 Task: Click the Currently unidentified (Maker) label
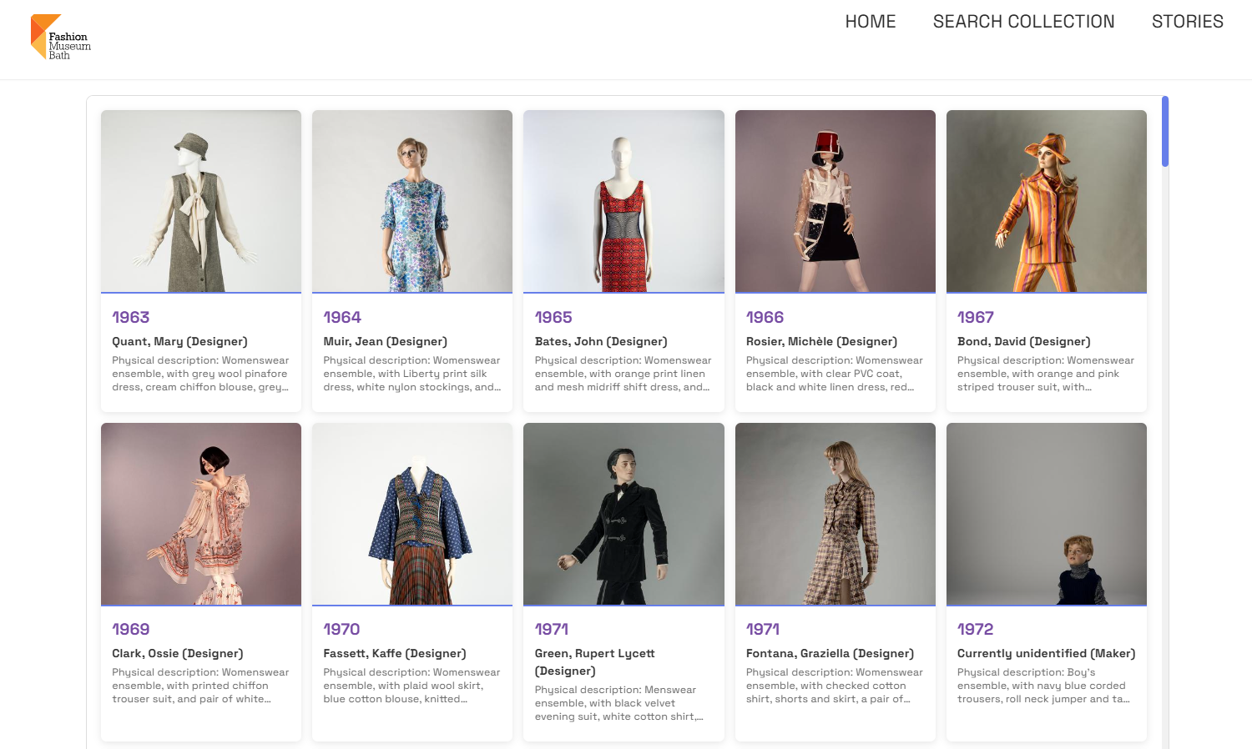click(1046, 653)
